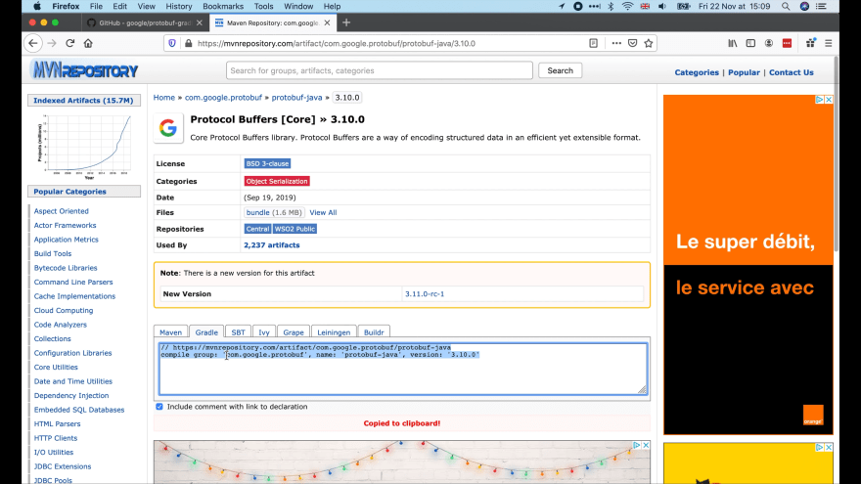Screen dimensions: 861x484
Task: Open protobuf-java breadcrumb link
Action: coord(297,97)
